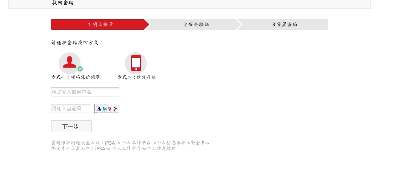Refresh the 4ADT captcha image

coord(106,108)
